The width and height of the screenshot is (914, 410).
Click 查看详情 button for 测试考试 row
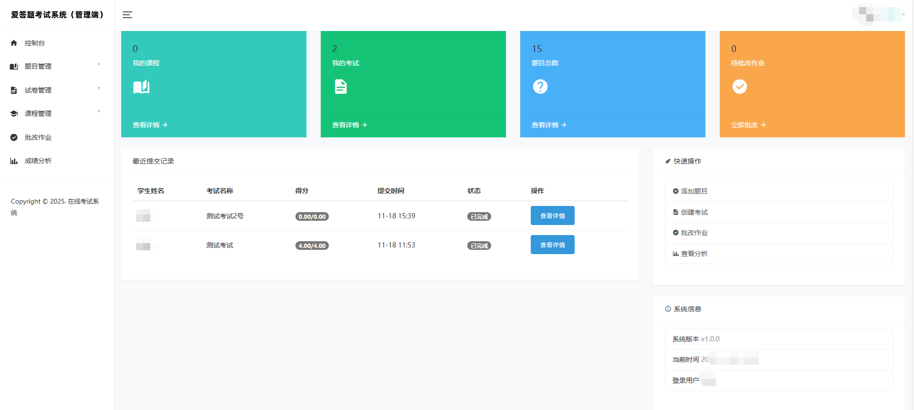(552, 245)
